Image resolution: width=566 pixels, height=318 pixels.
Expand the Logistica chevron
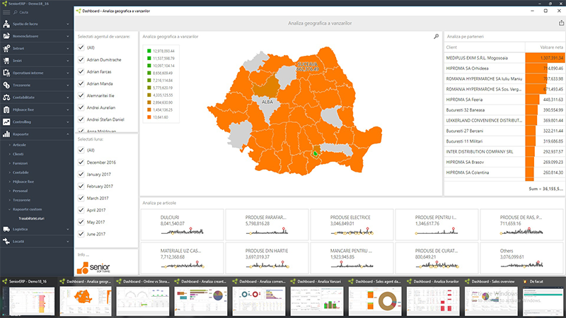68,229
